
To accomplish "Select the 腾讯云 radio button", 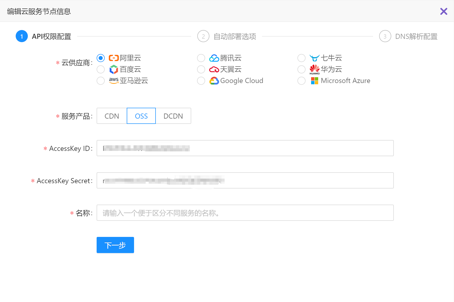I will (201, 58).
